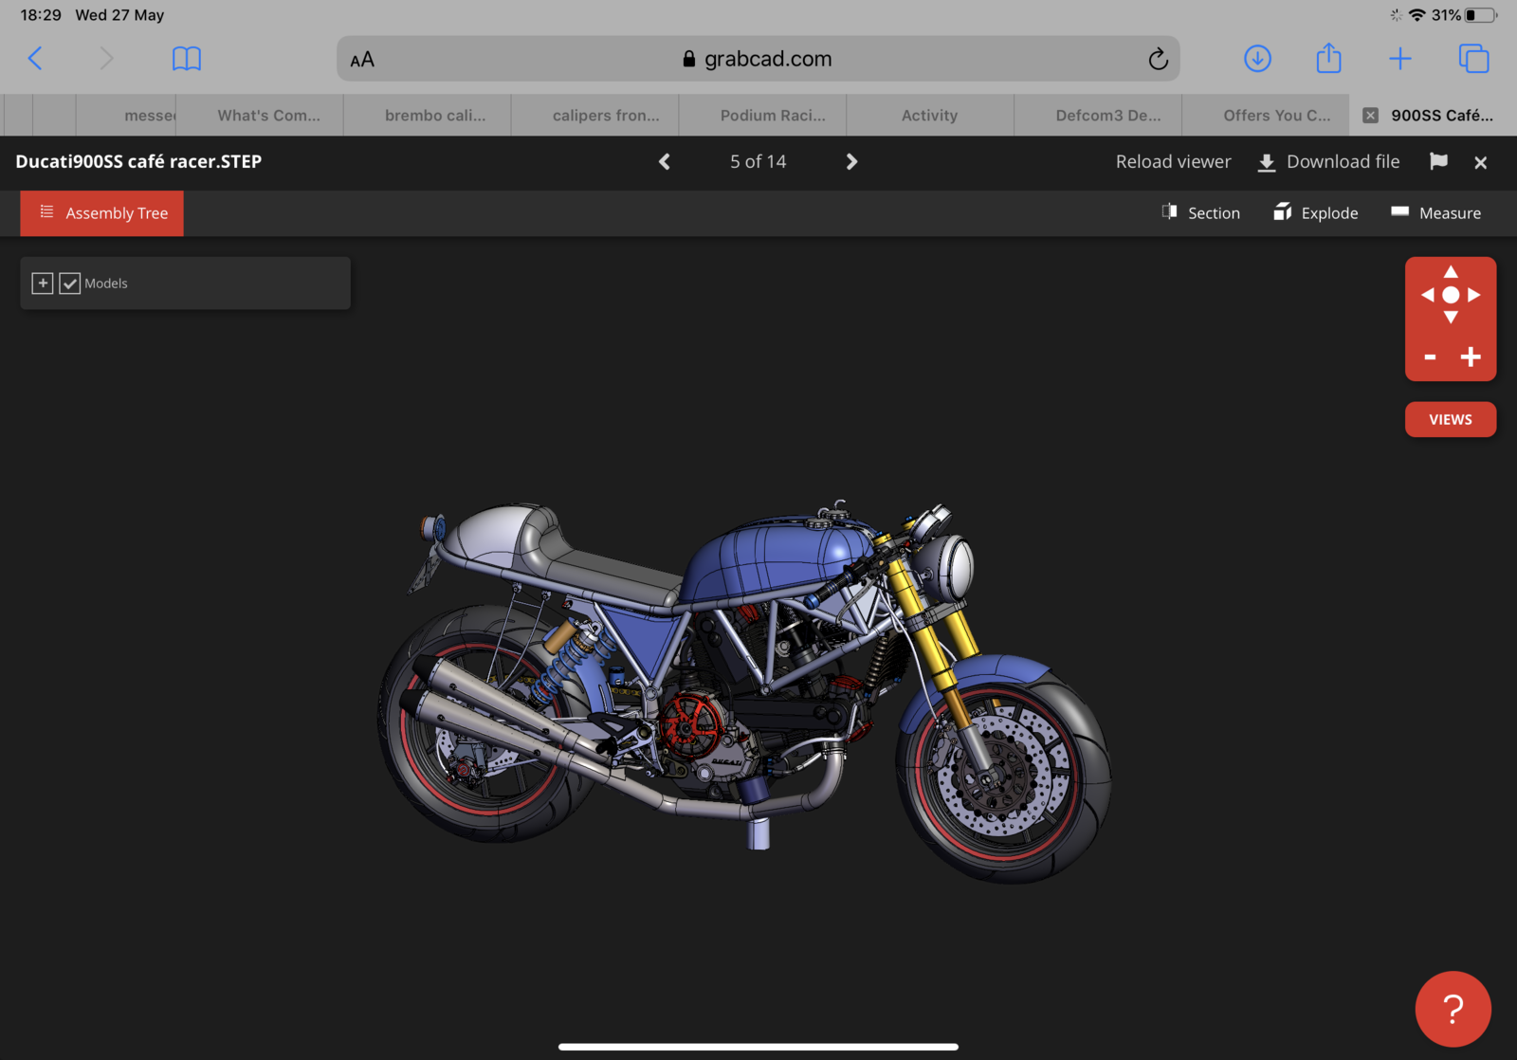Open help with question mark button
1517x1060 pixels.
(1453, 1009)
